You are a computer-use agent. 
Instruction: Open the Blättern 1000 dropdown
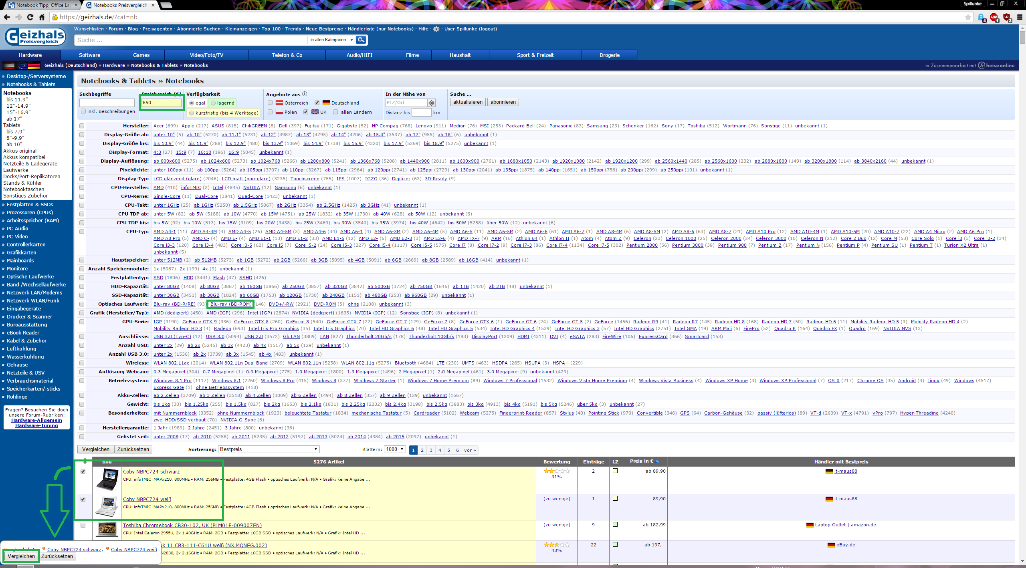(395, 449)
